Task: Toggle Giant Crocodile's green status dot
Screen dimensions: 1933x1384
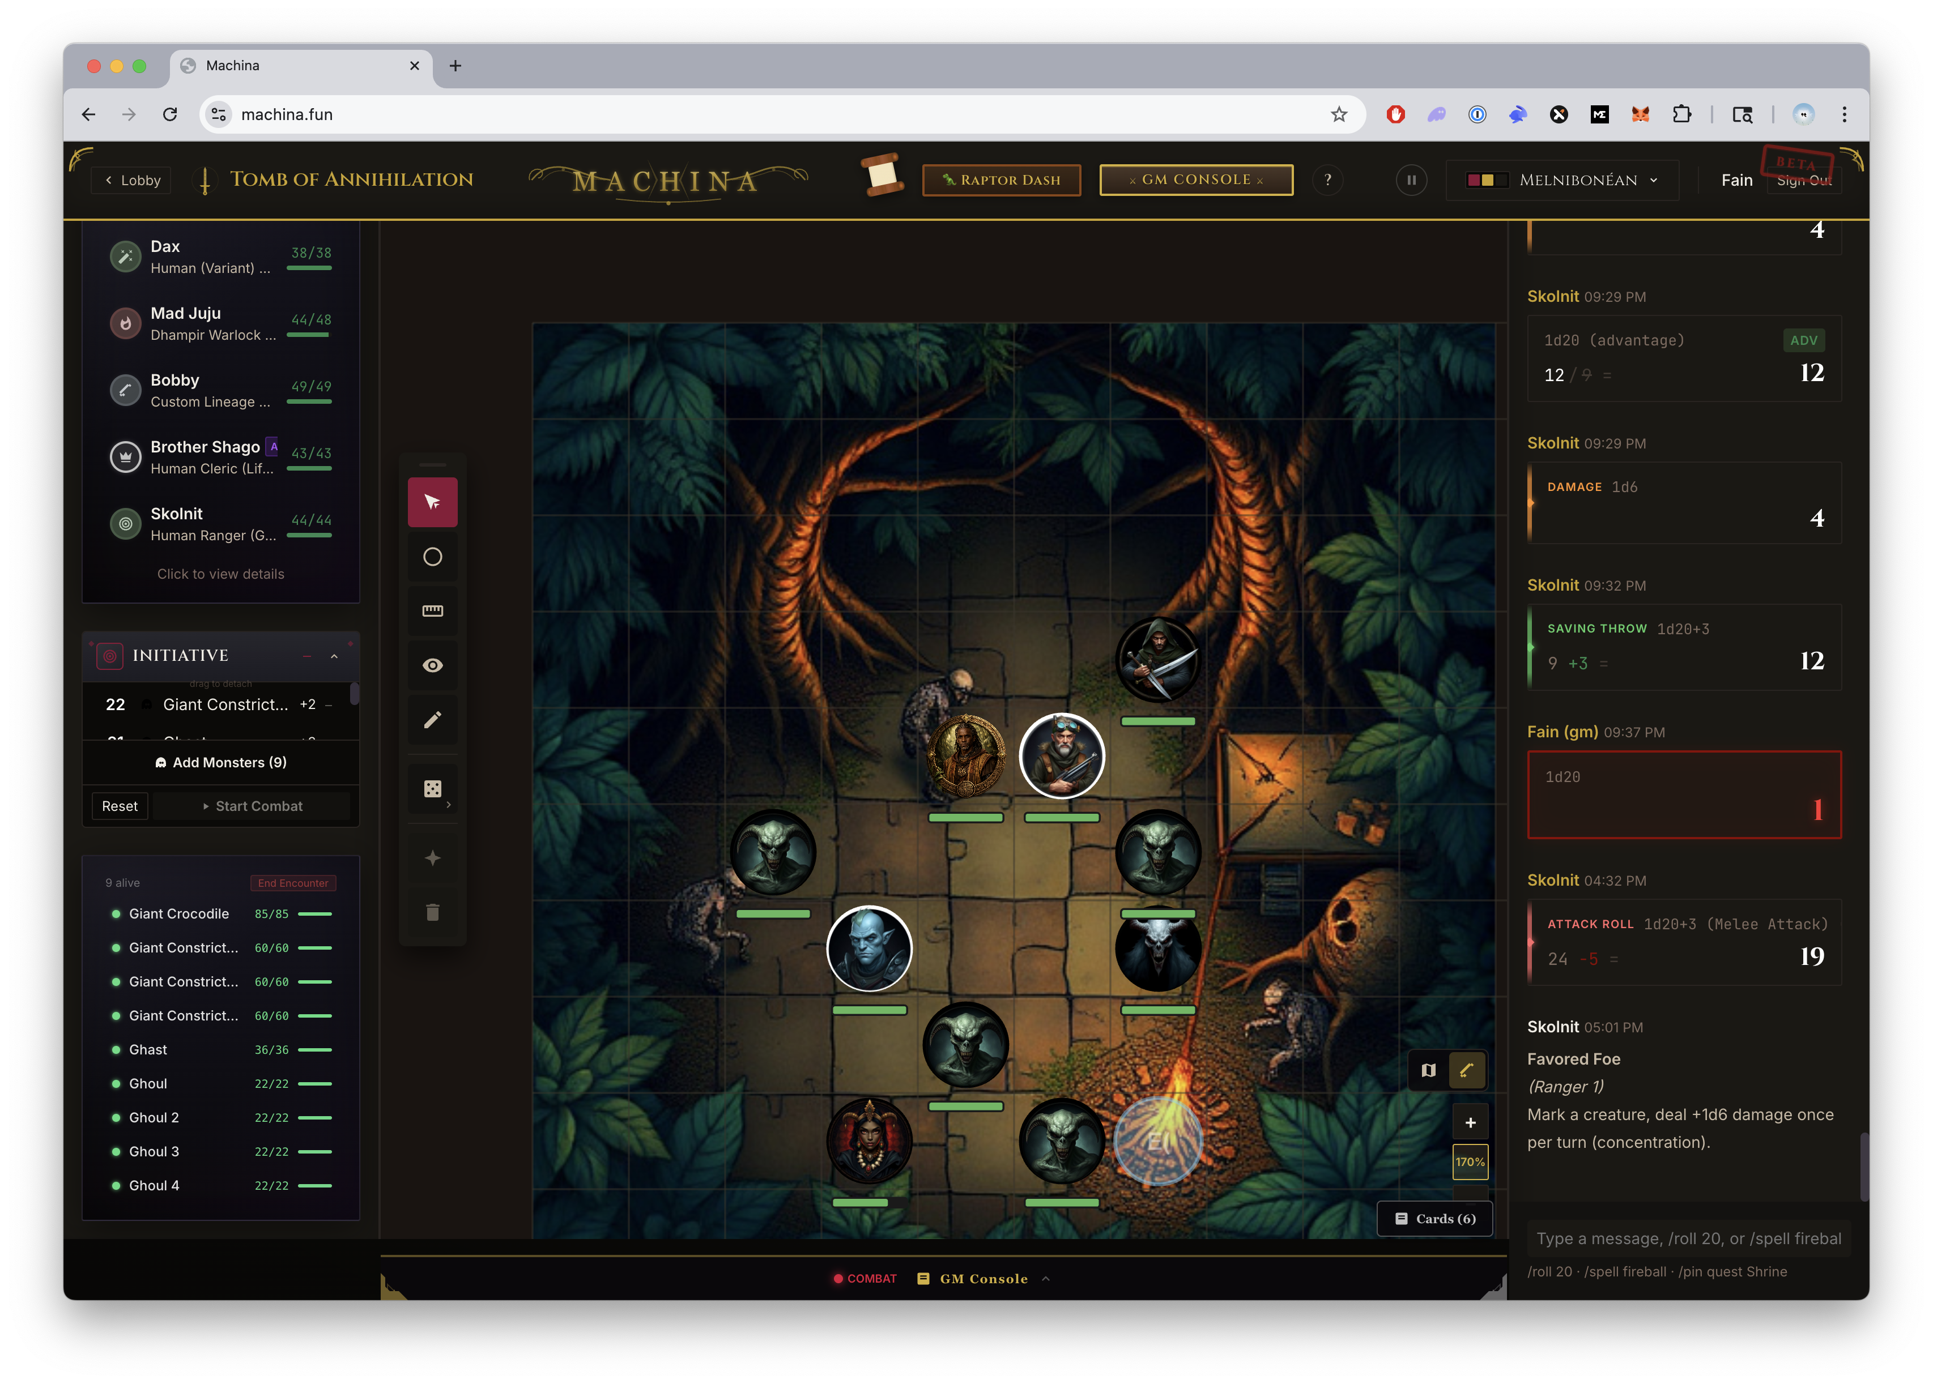Action: (x=115, y=913)
